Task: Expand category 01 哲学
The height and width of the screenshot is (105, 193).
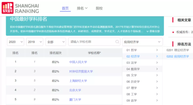Action: pos(142,50)
